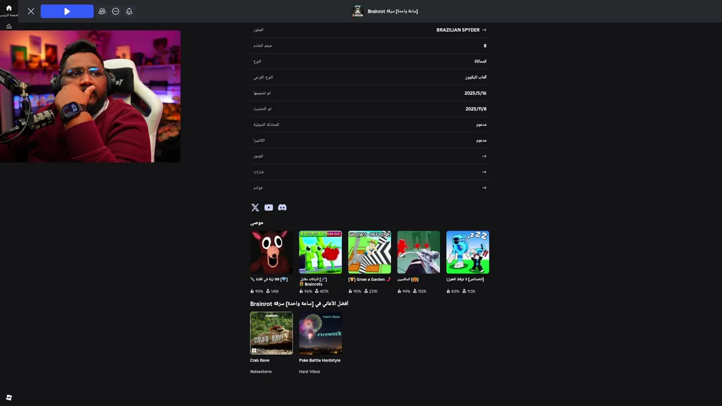Click the 96% like rating
This screenshot has width=722, height=406.
[x=308, y=292]
